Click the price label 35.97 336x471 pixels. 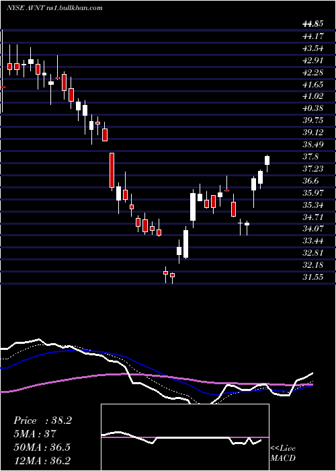pos(313,192)
